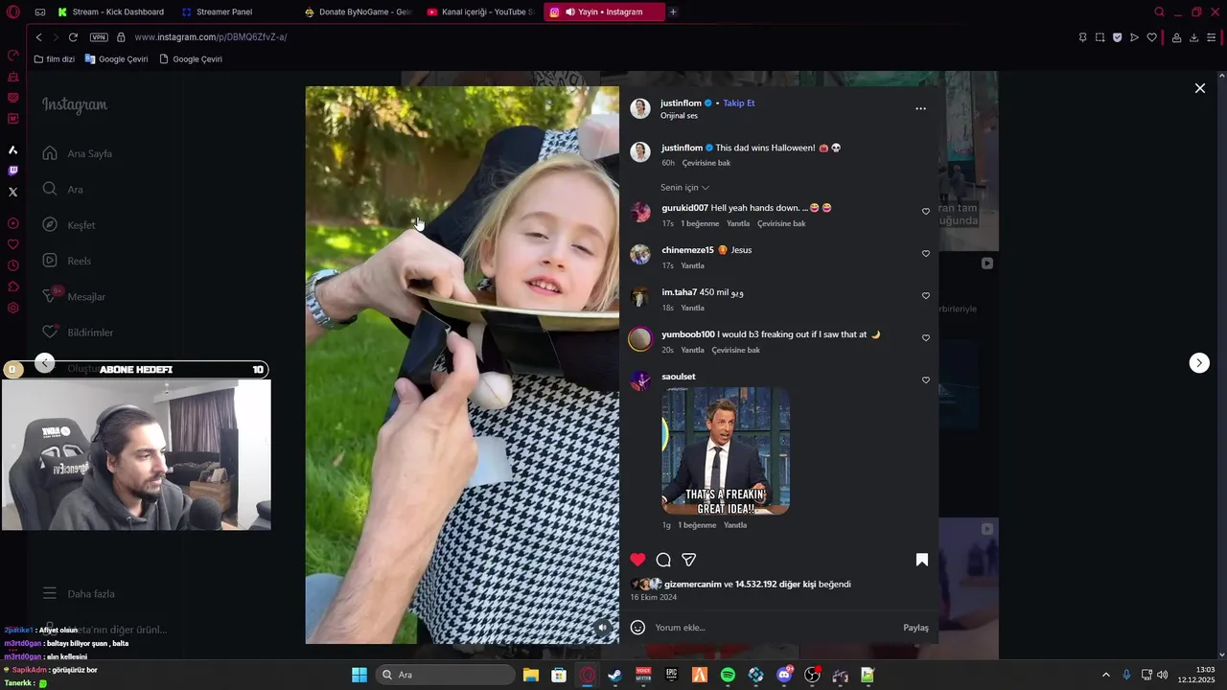Image resolution: width=1227 pixels, height=690 pixels.
Task: Click the 'Orijinal ses' audio link
Action: (679, 116)
